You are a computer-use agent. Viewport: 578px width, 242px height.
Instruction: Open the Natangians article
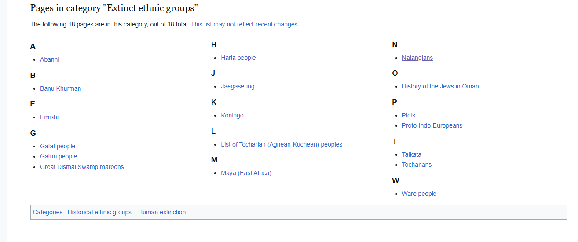[417, 58]
